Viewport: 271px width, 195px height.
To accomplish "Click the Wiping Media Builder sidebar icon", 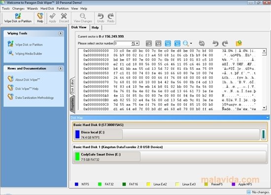I will (x=10, y=53).
